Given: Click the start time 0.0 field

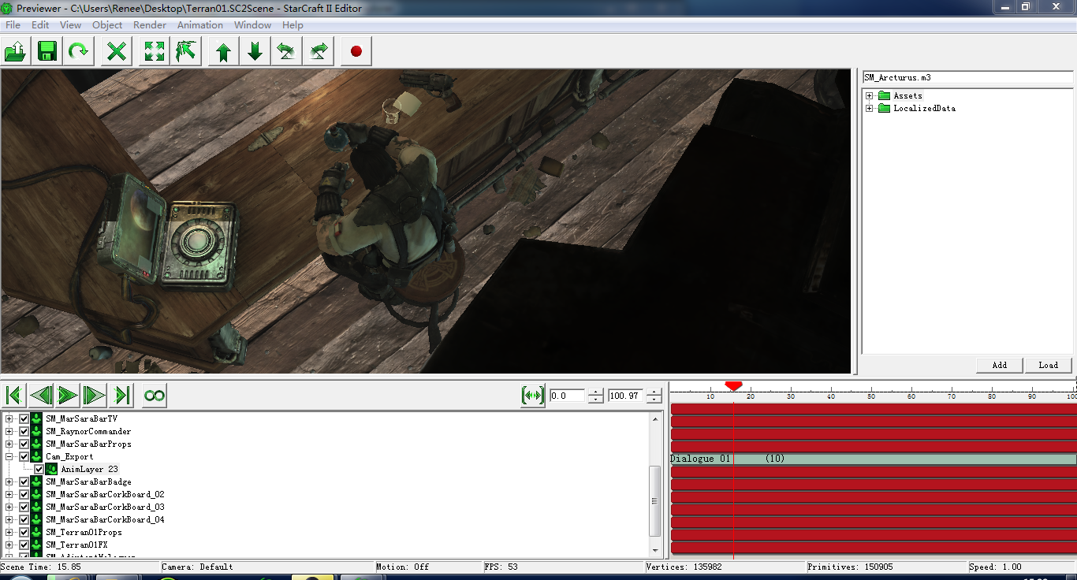Looking at the screenshot, I should point(568,396).
